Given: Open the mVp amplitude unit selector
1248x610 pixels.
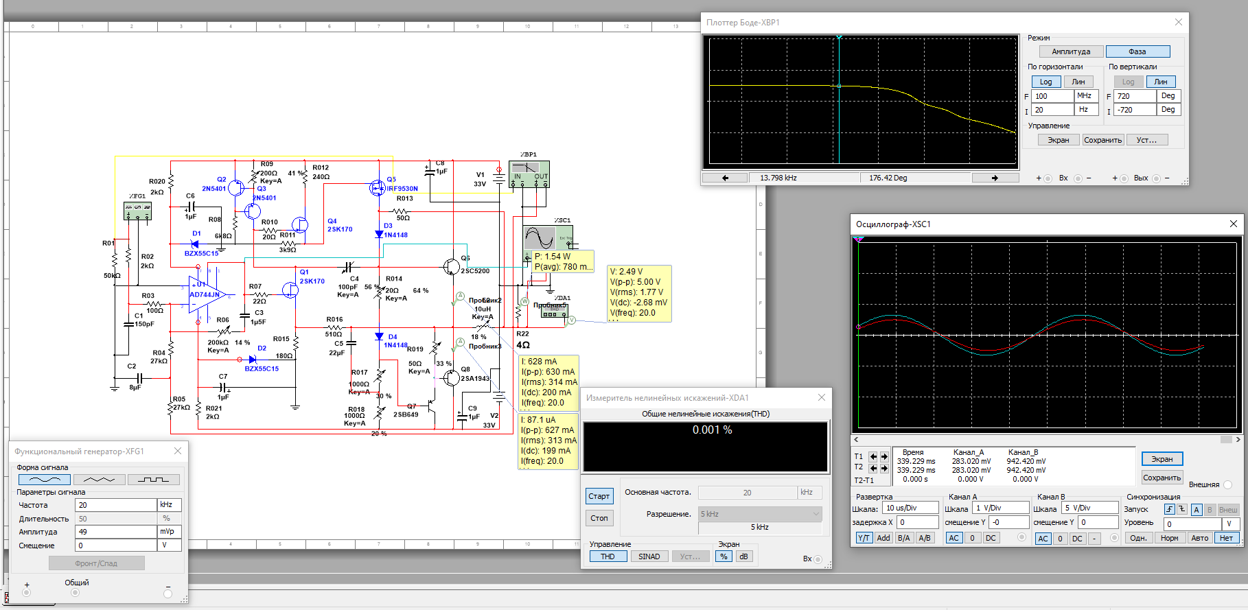Looking at the screenshot, I should coord(169,532).
